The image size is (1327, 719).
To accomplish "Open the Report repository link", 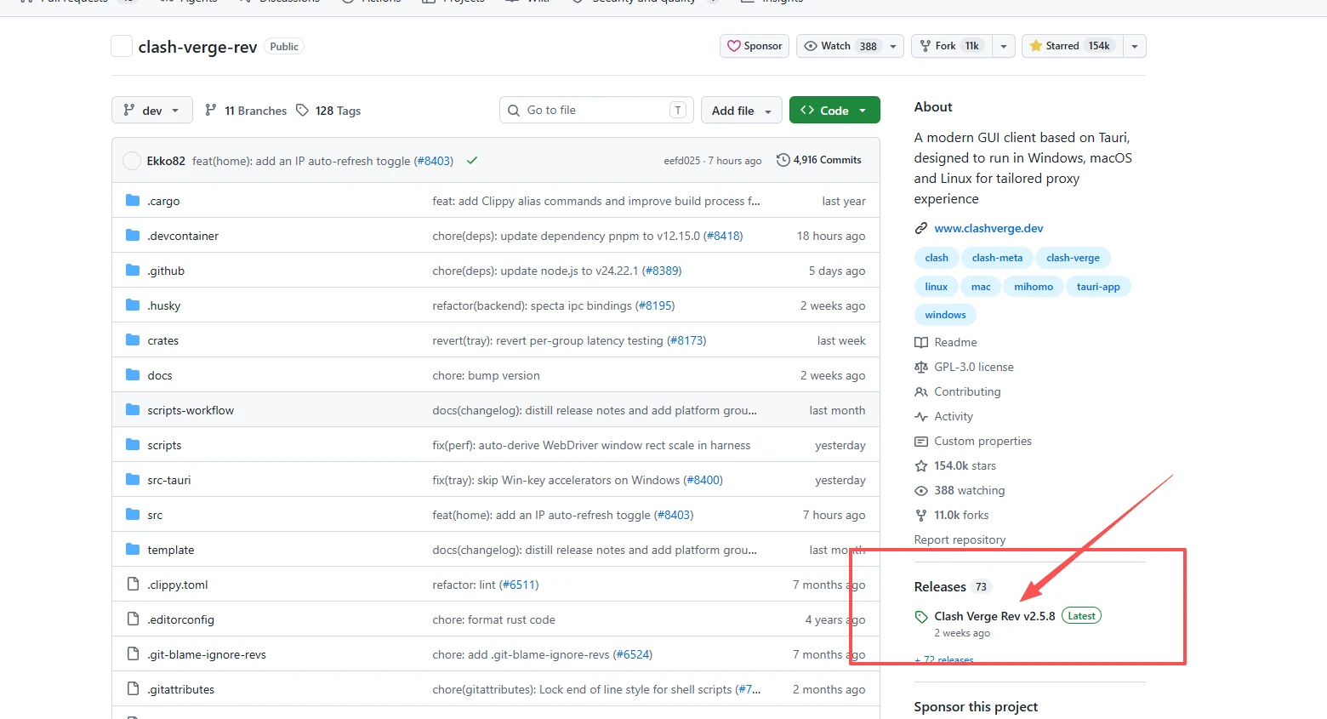I will pyautogui.click(x=960, y=539).
